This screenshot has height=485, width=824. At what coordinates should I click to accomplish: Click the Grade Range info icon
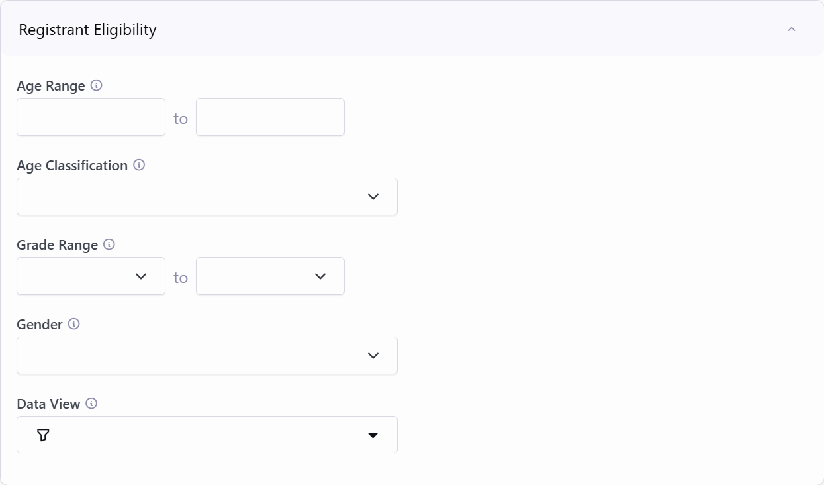tap(109, 244)
